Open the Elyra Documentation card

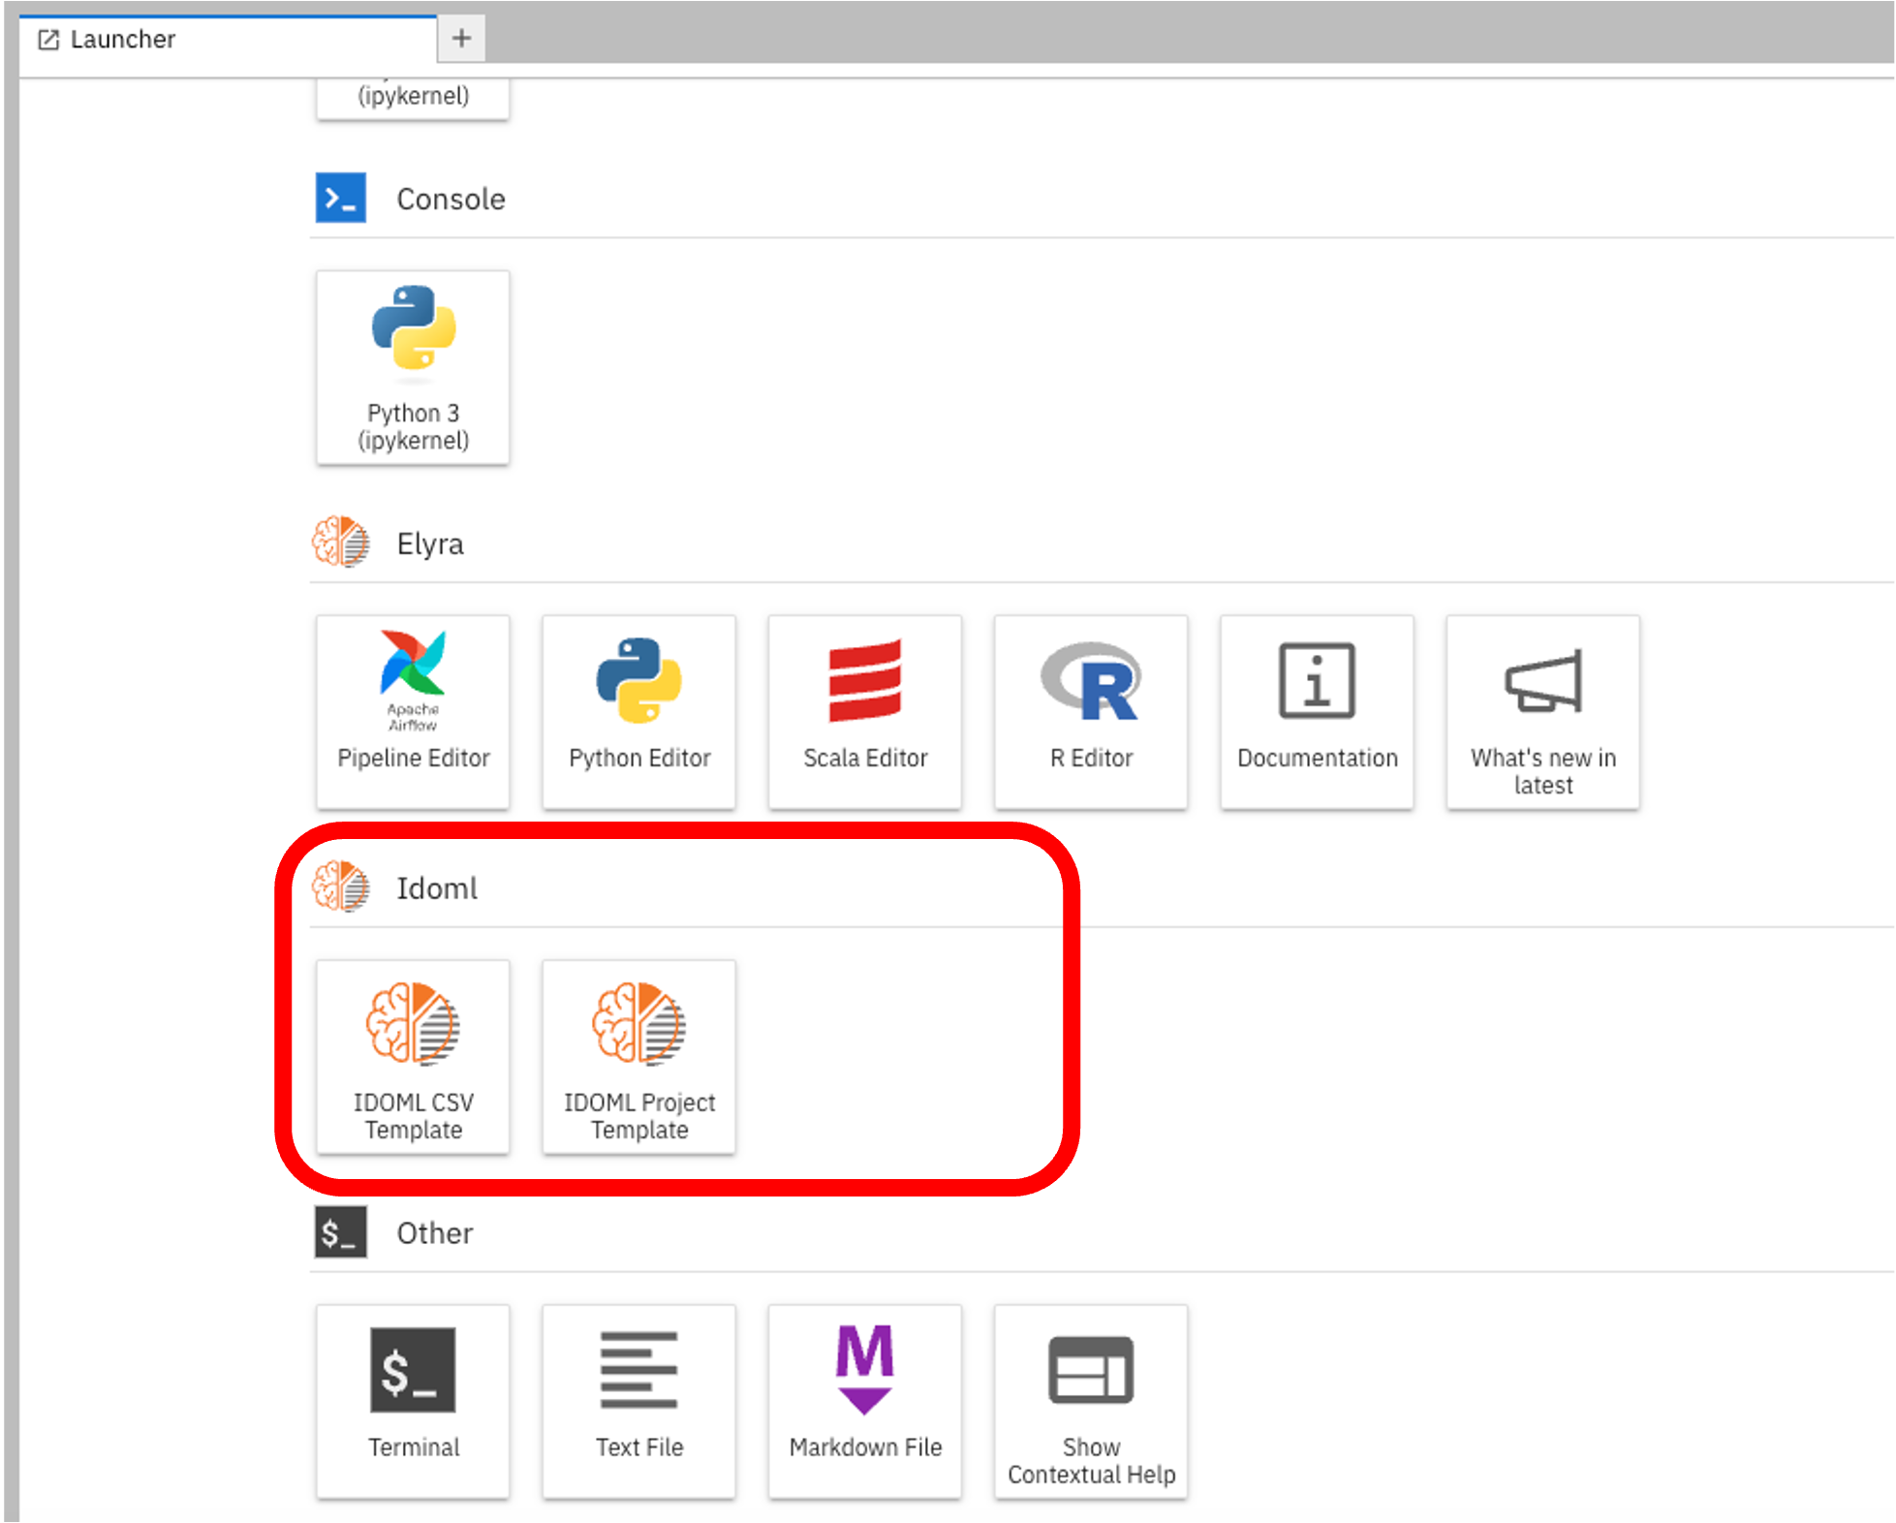[1318, 712]
